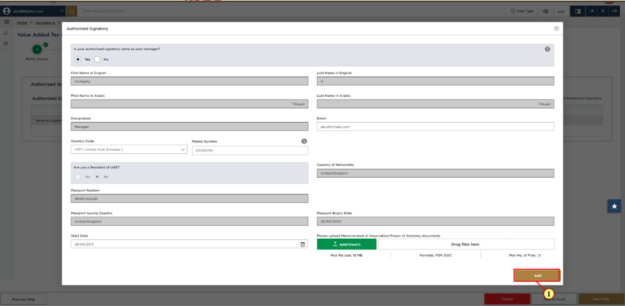Click the Designation field showing Manager
The height and width of the screenshot is (306, 625).
pos(189,127)
